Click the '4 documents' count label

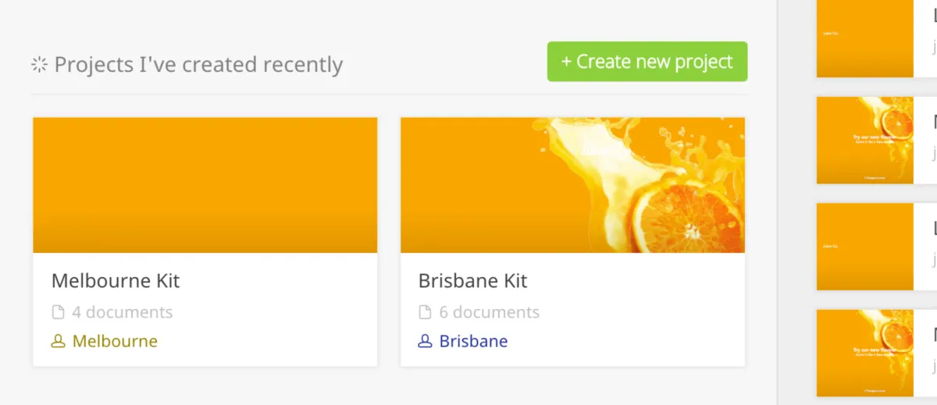click(123, 313)
